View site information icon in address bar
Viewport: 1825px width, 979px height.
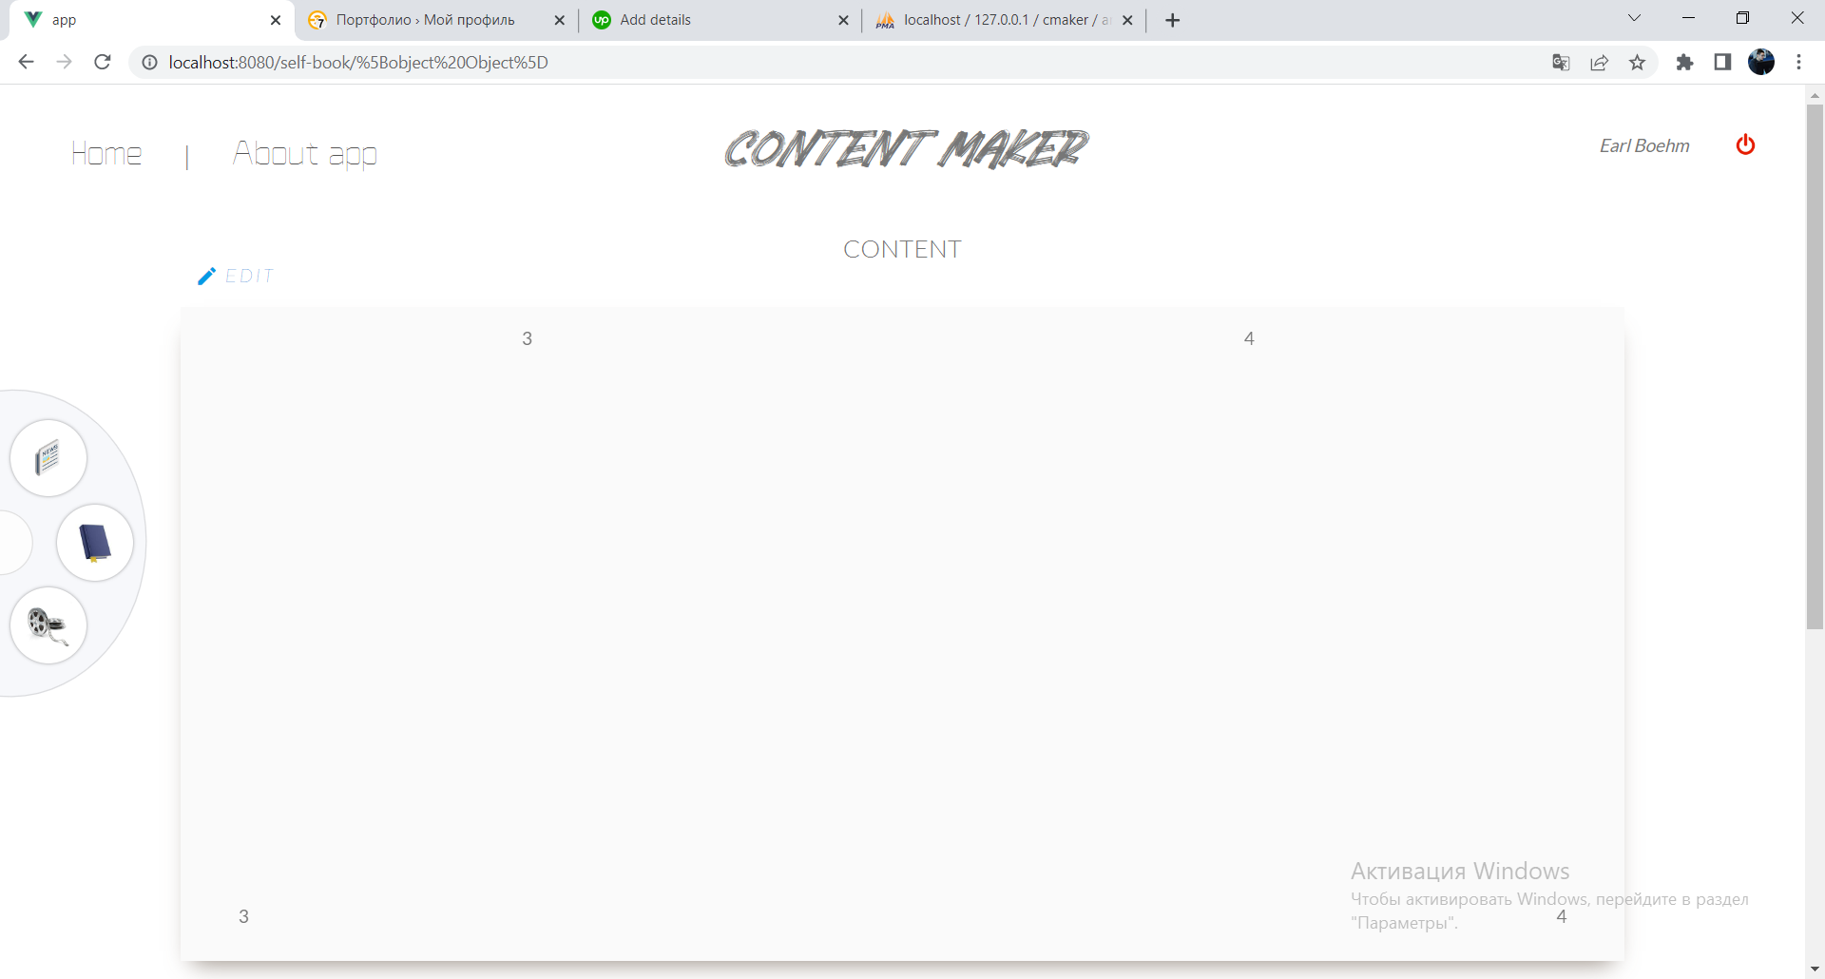pyautogui.click(x=149, y=63)
